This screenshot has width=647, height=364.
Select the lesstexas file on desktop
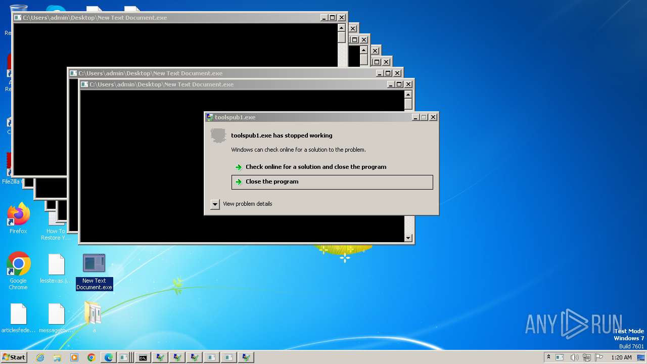[56, 269]
